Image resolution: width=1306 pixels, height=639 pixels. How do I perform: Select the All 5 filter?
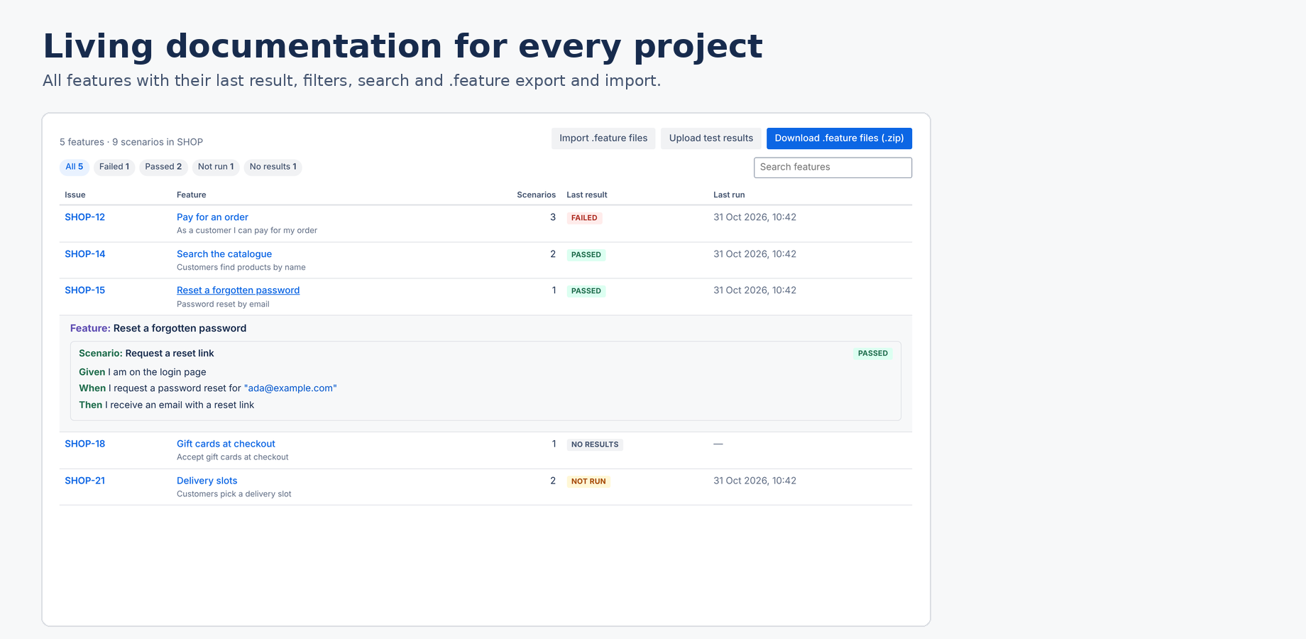click(x=75, y=167)
